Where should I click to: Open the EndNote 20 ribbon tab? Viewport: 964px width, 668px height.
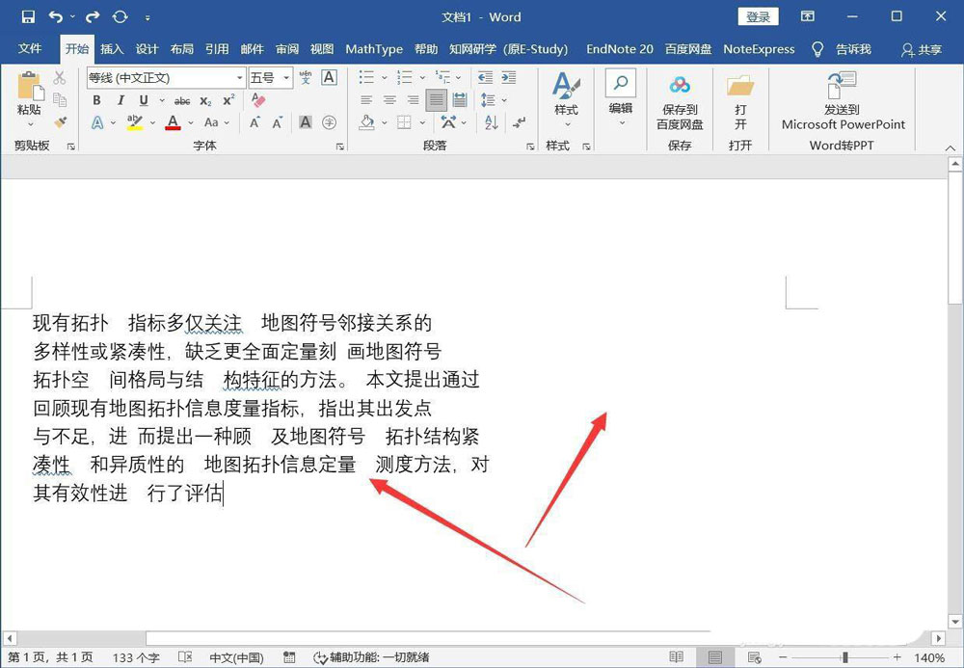620,49
